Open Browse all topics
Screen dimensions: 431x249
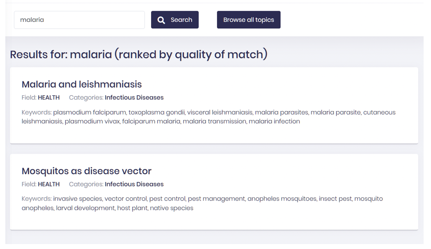(x=248, y=20)
